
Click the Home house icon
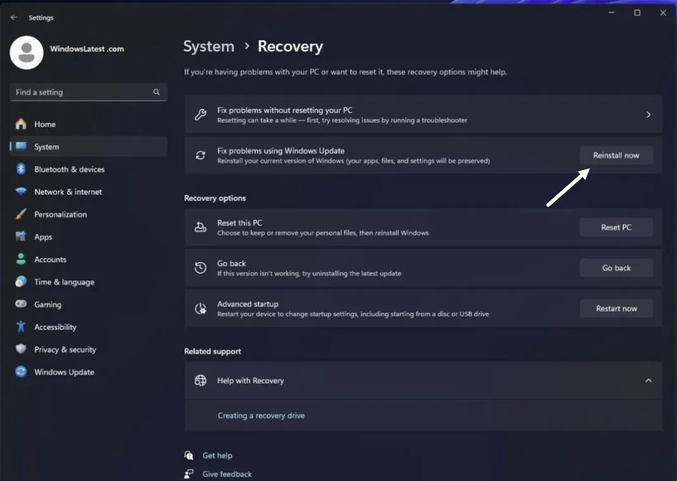point(21,124)
